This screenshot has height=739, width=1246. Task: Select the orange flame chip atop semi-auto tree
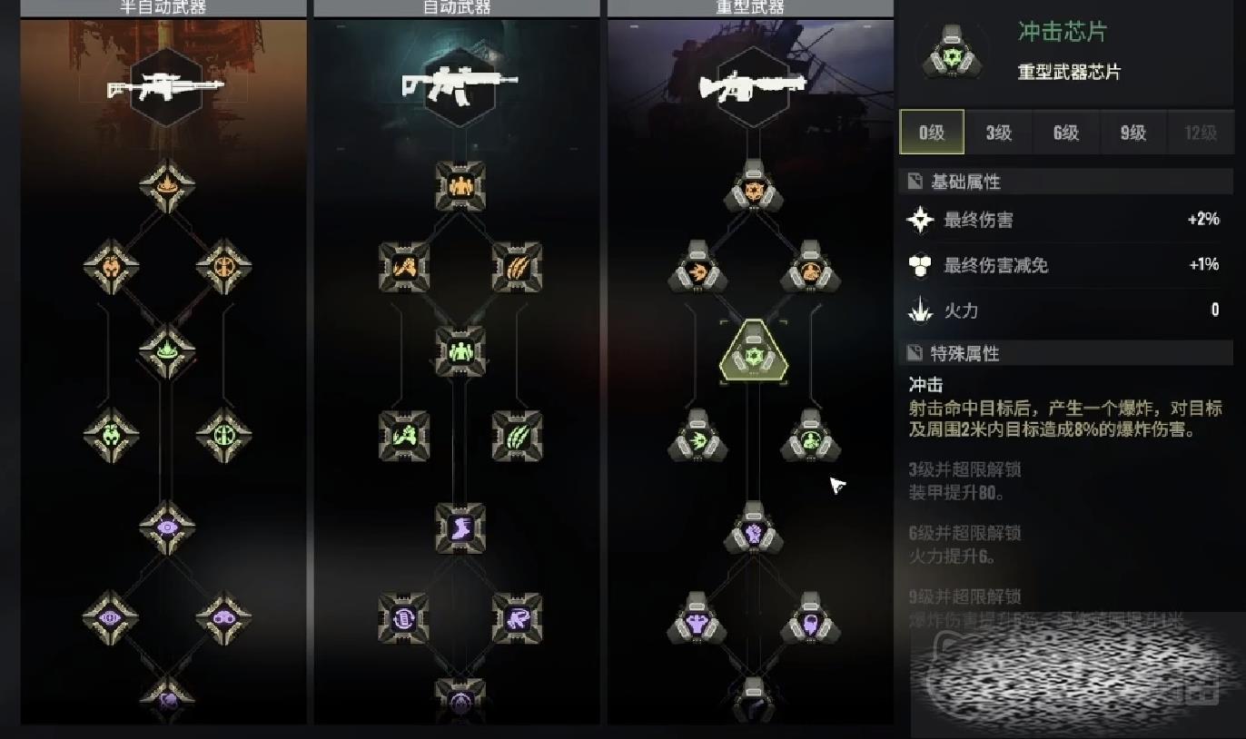167,186
